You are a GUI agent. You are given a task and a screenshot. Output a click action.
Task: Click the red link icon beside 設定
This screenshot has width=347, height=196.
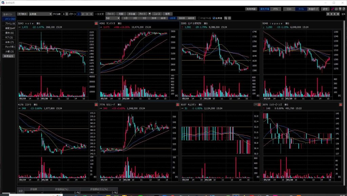coord(332,9)
